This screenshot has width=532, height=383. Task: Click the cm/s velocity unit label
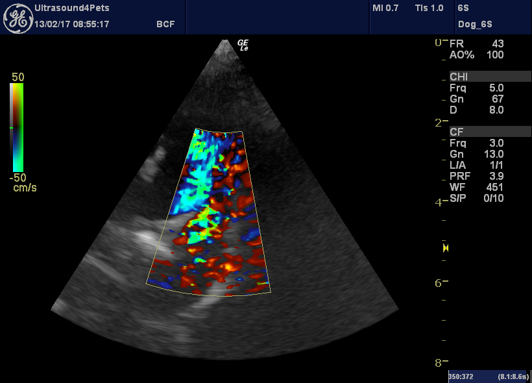pyautogui.click(x=25, y=188)
